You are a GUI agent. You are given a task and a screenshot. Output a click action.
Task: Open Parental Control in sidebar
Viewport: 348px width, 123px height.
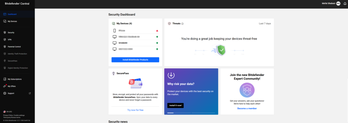pos(17,47)
